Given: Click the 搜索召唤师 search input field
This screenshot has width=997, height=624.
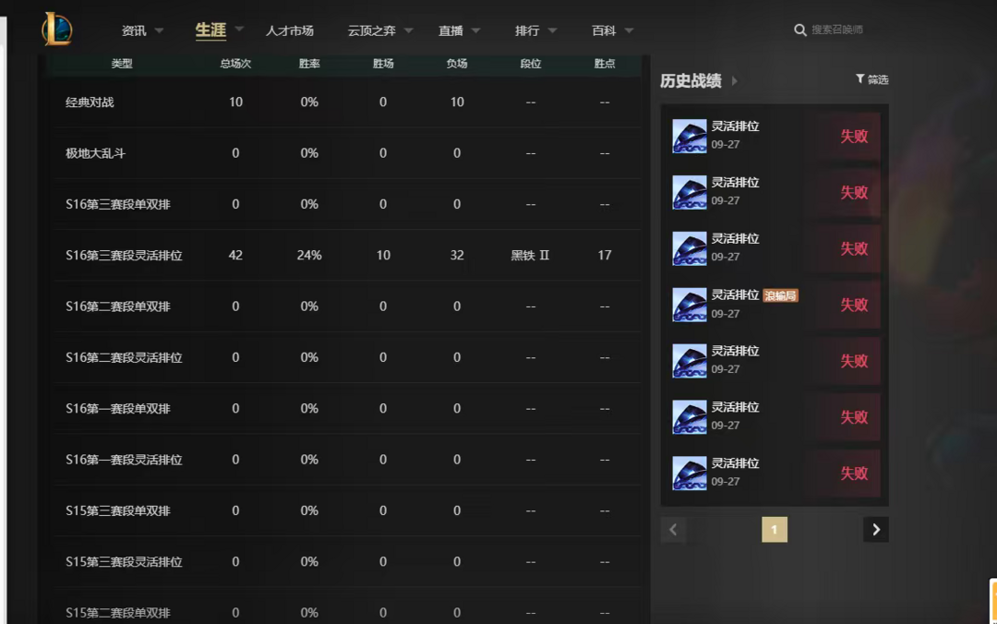Looking at the screenshot, I should tap(836, 30).
